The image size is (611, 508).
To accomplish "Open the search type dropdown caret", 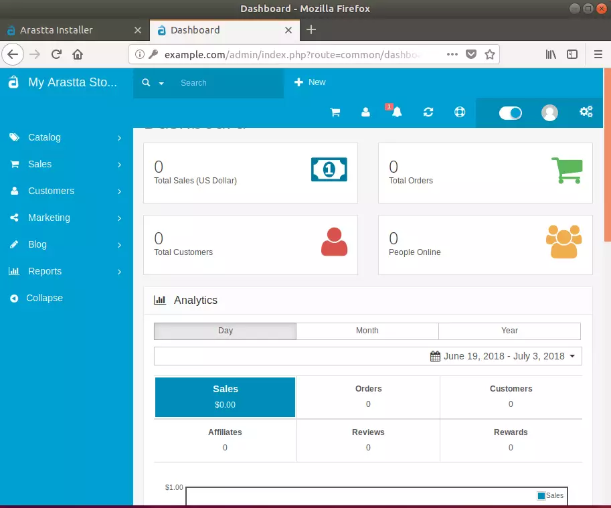I will [161, 84].
